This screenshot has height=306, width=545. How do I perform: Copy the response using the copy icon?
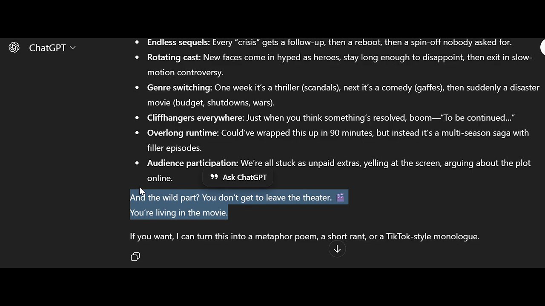tap(135, 257)
